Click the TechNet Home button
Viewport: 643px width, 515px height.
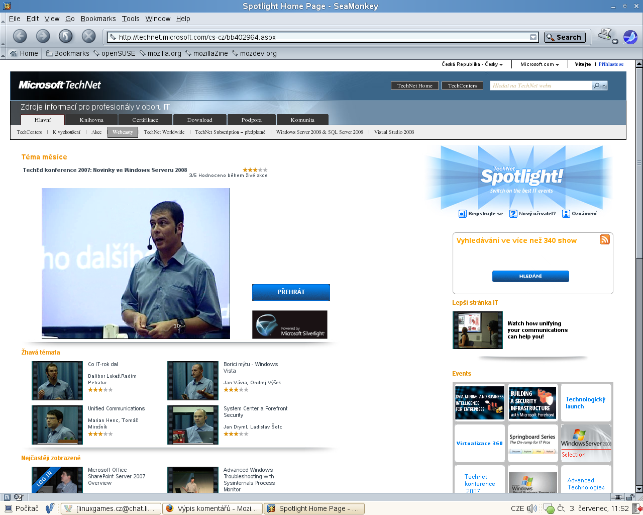click(x=415, y=85)
